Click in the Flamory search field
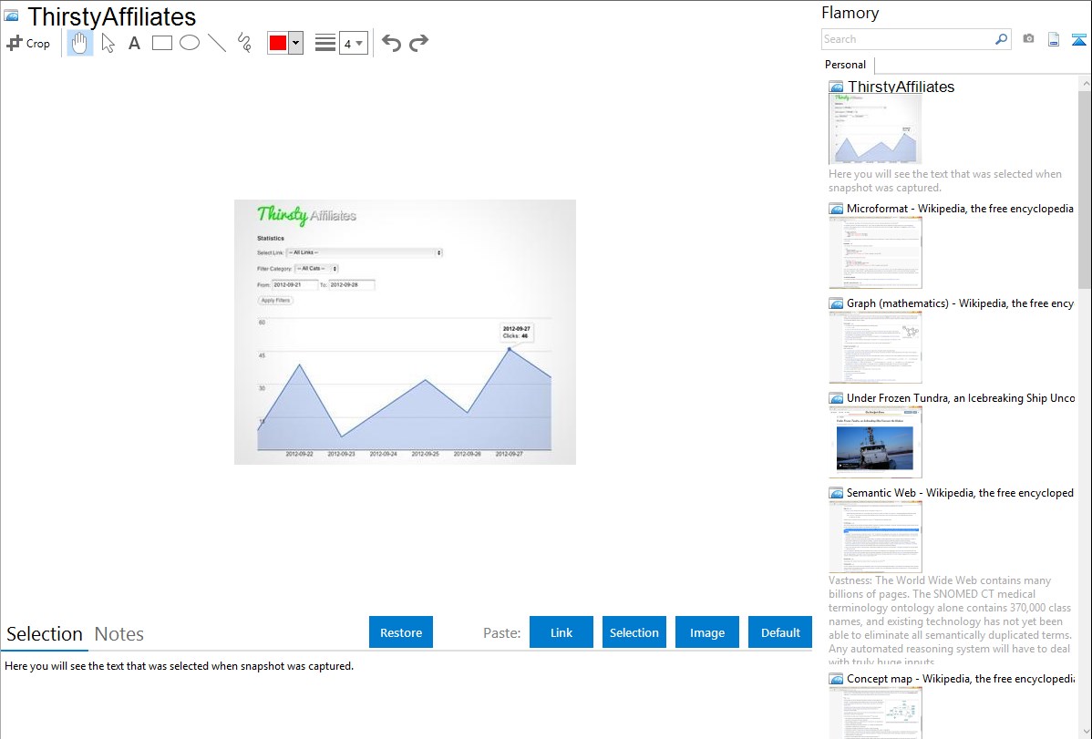This screenshot has height=739, width=1092. tap(907, 39)
